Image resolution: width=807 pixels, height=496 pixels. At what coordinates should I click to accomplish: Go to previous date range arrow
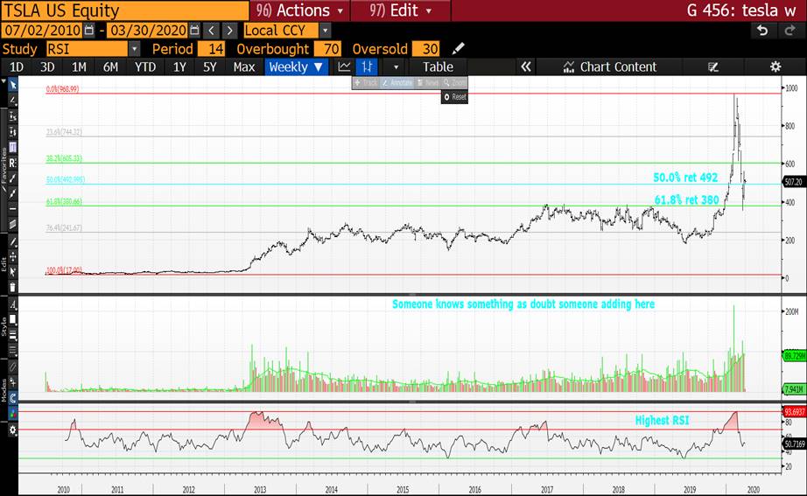pos(212,31)
